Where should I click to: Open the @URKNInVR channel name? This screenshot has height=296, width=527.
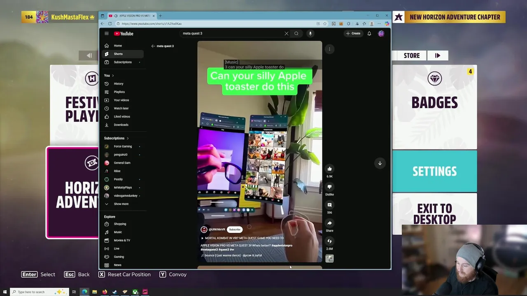[217, 229]
